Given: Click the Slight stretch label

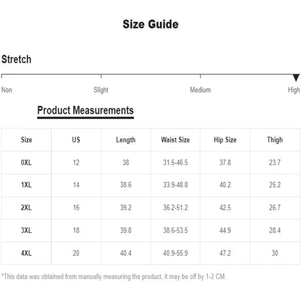Looking at the screenshot, I should tap(101, 90).
